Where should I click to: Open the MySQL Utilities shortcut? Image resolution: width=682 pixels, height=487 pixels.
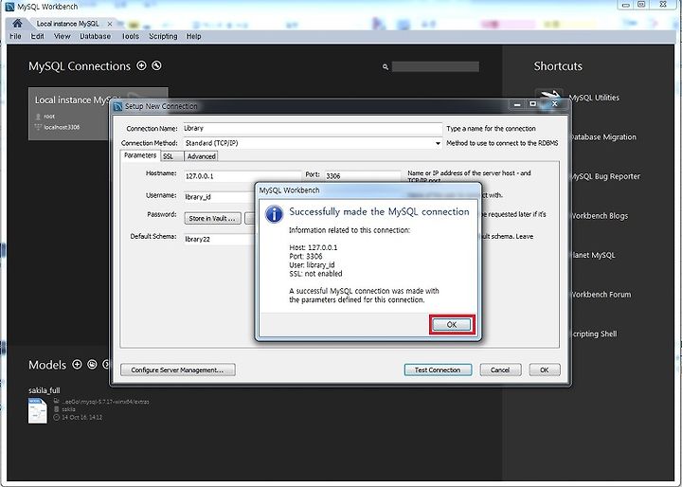(594, 98)
